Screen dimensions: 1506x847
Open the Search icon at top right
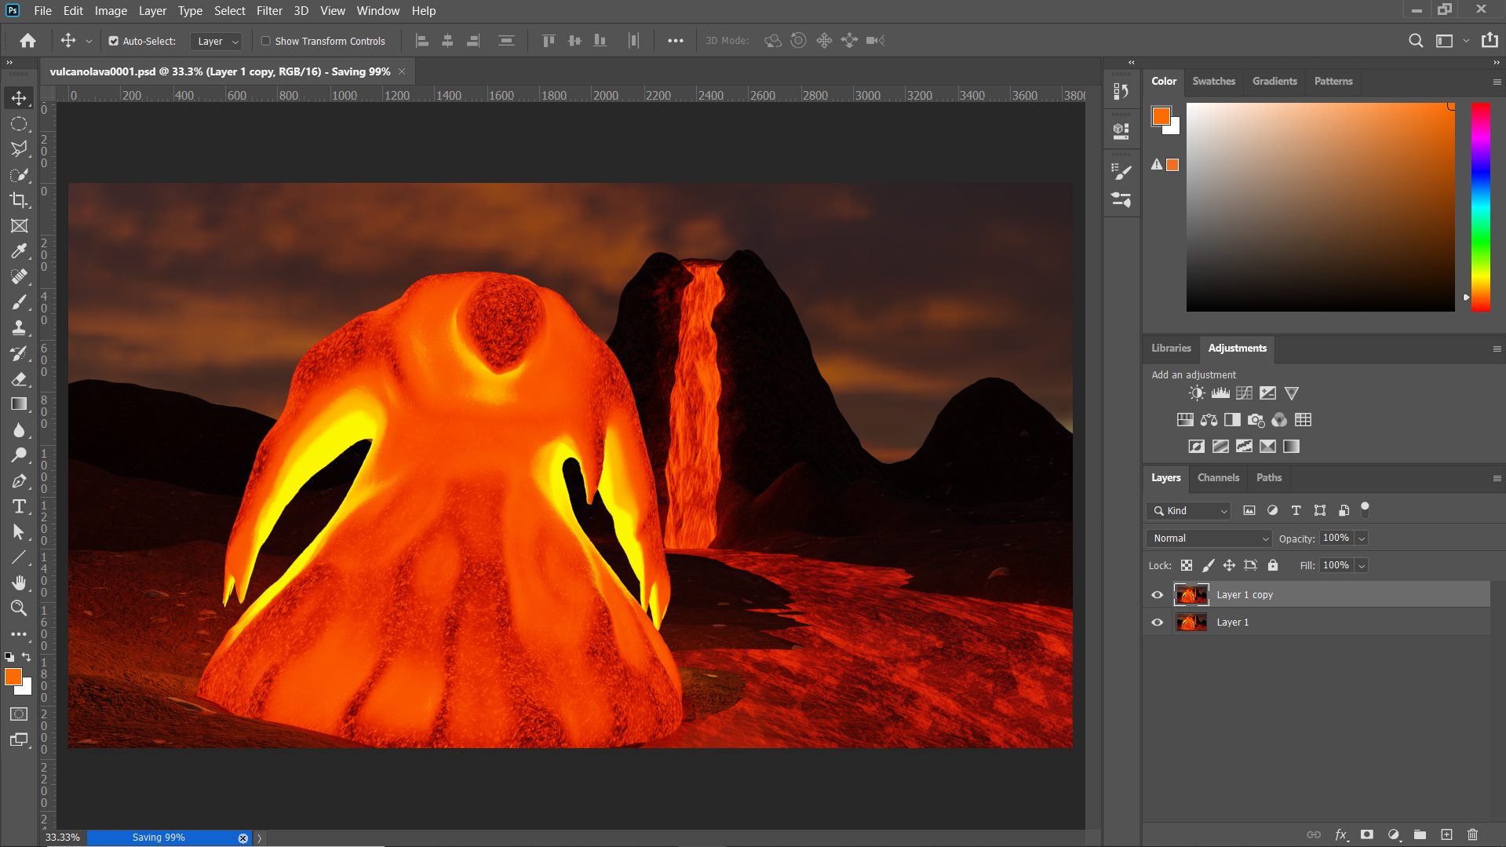click(1415, 41)
